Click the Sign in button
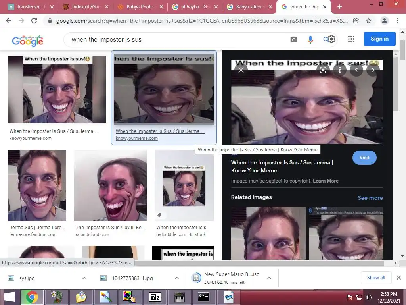The width and height of the screenshot is (406, 305). click(379, 39)
